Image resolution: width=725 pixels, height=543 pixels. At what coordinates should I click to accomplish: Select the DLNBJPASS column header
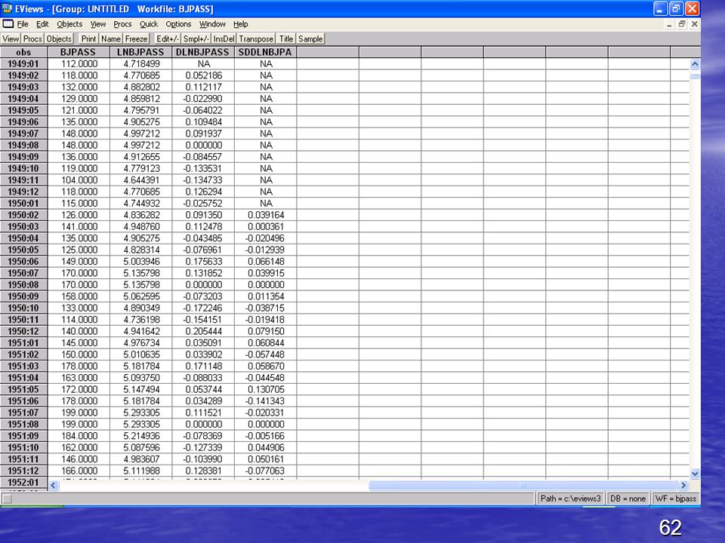point(203,52)
